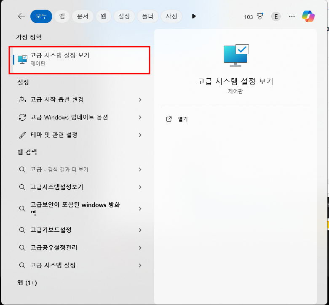This screenshot has height=305, width=329.
Task: Open the E account avatar
Action: [276, 16]
